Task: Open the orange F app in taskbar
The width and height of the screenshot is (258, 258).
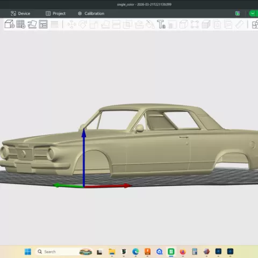Action: (148, 252)
